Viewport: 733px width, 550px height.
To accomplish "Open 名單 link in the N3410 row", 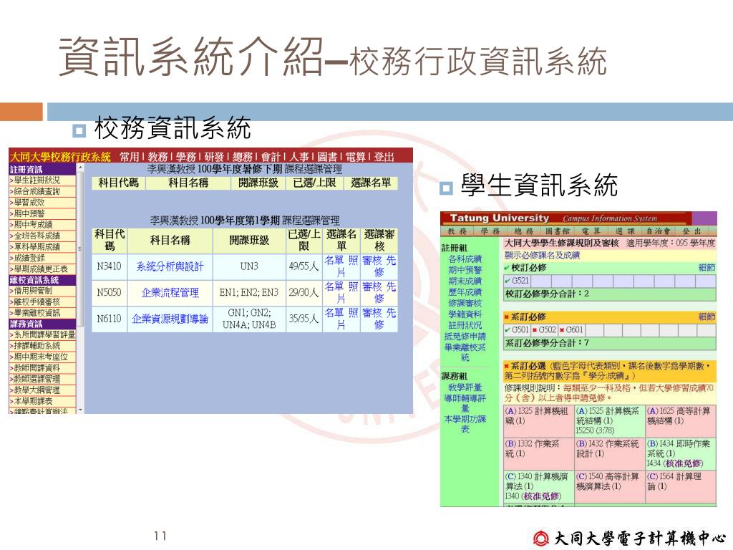I will pyautogui.click(x=334, y=261).
